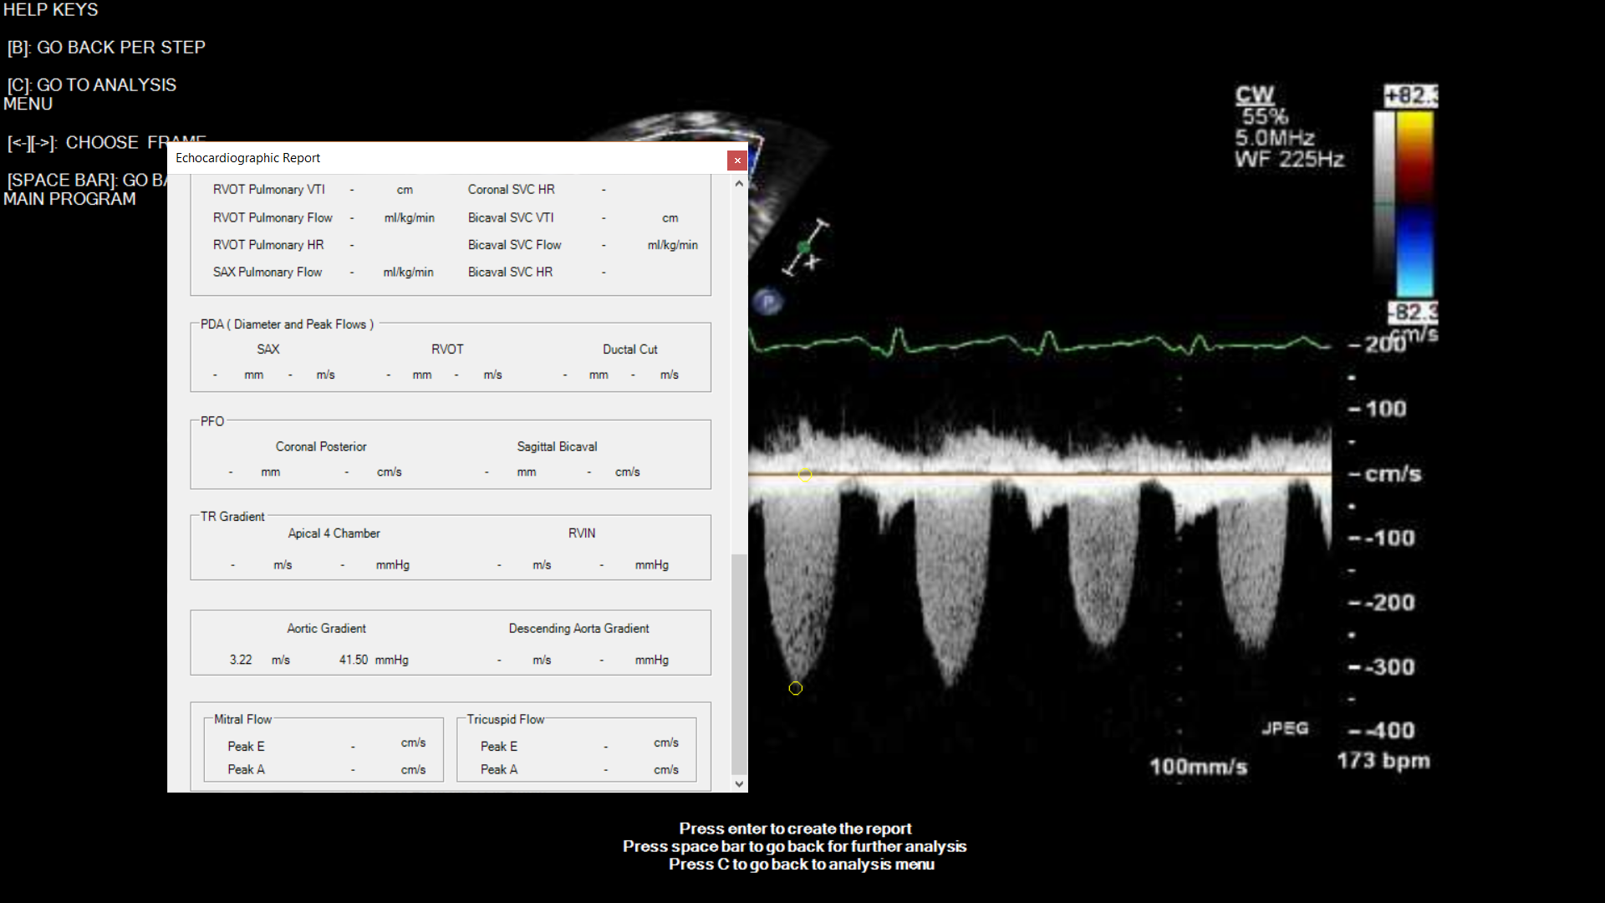Image resolution: width=1605 pixels, height=903 pixels.
Task: Click the grayscale intensity bar
Action: [x=1384, y=205]
